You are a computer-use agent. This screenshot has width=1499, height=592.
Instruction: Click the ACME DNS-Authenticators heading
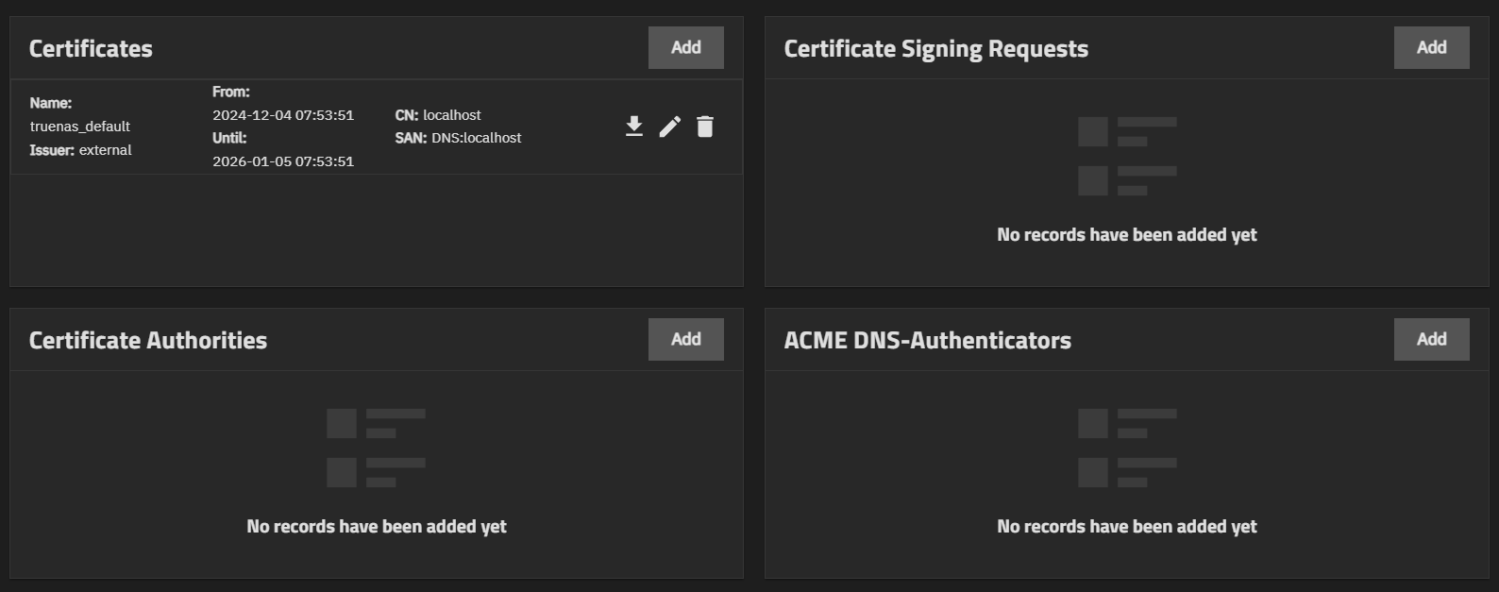pos(927,341)
